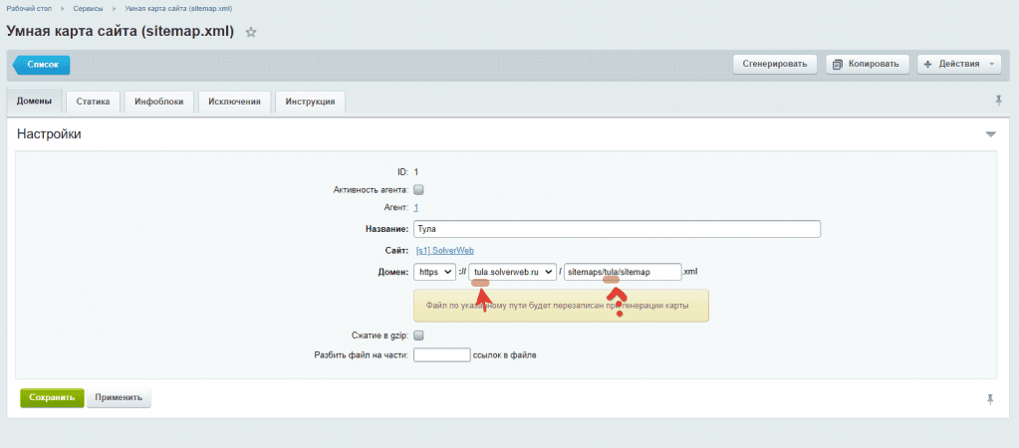Screen dimensions: 1019x448
Task: Go back using the Список button
Action: (x=42, y=65)
